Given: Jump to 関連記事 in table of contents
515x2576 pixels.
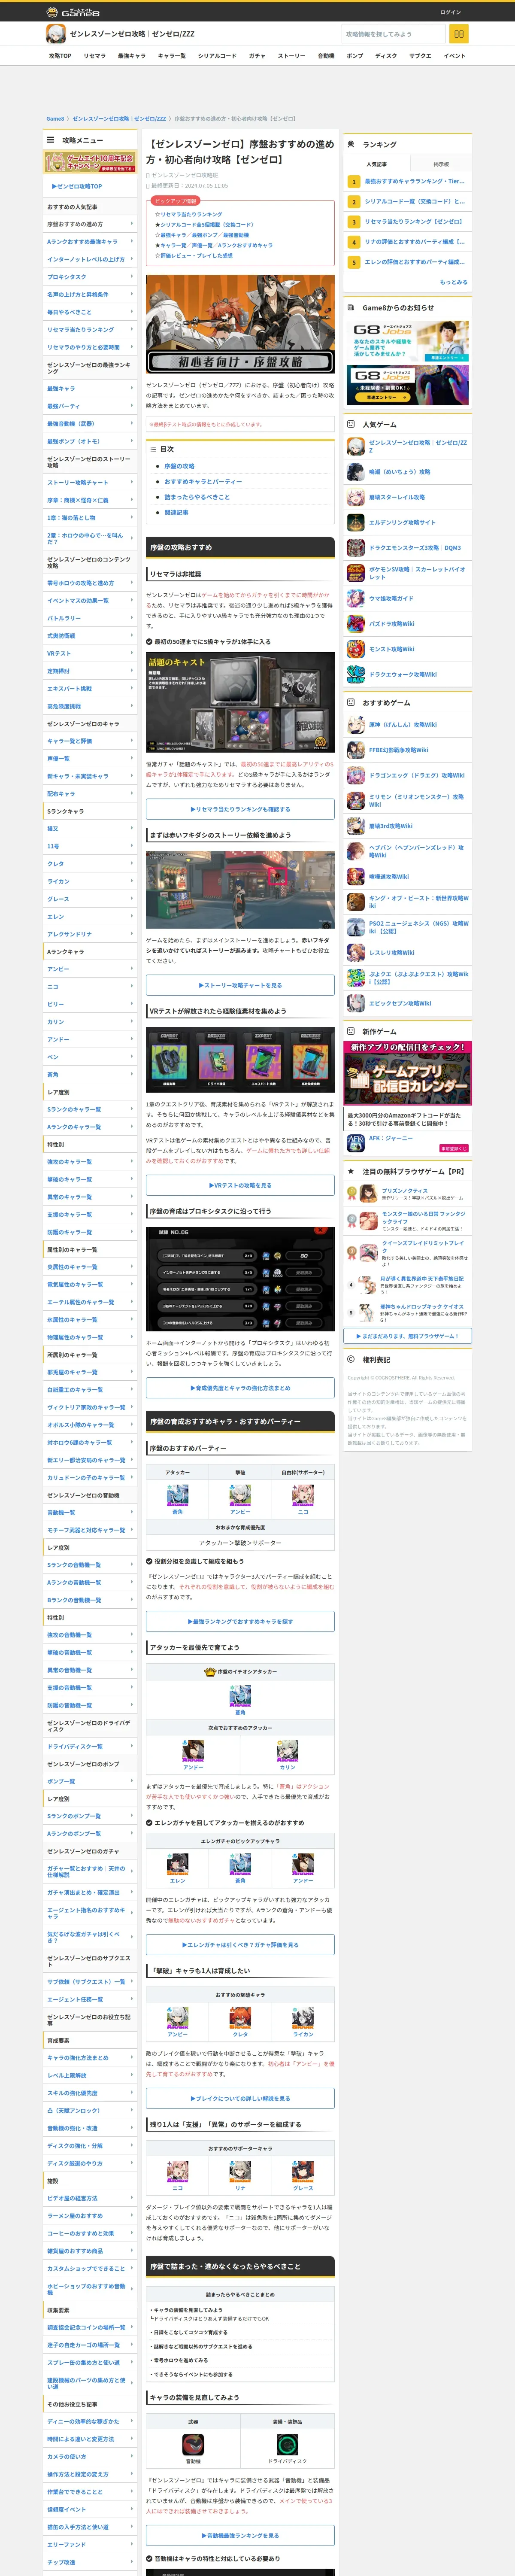Looking at the screenshot, I should pyautogui.click(x=176, y=512).
